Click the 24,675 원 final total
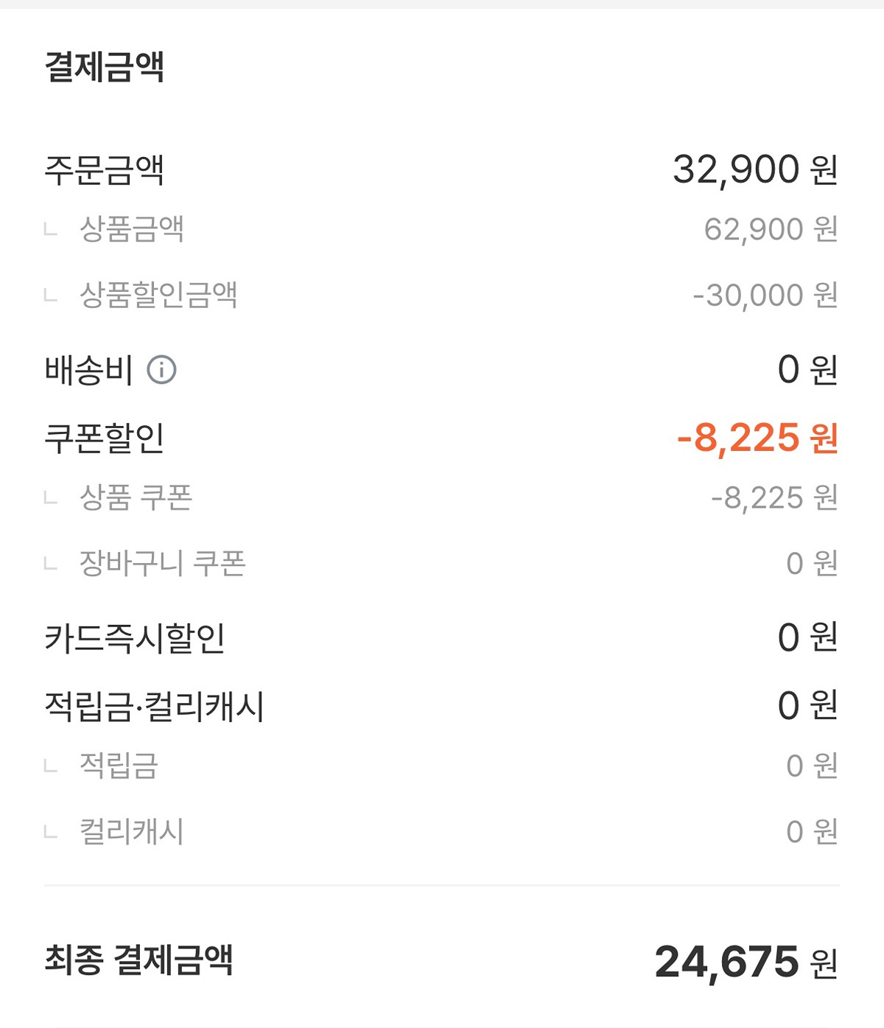This screenshot has height=1028, width=884. 746,962
